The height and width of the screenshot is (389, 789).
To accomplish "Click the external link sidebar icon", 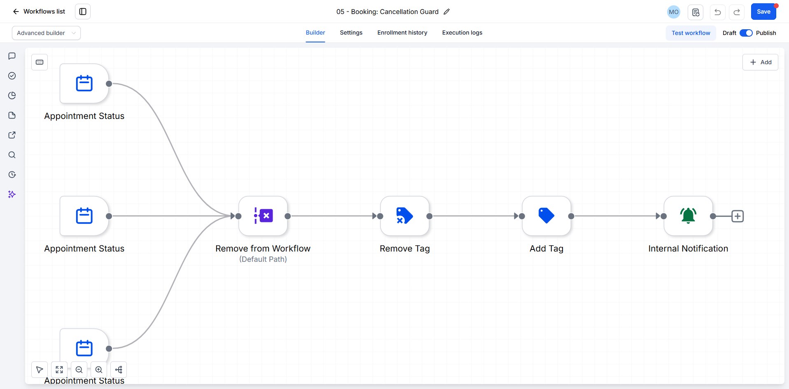I will [12, 135].
